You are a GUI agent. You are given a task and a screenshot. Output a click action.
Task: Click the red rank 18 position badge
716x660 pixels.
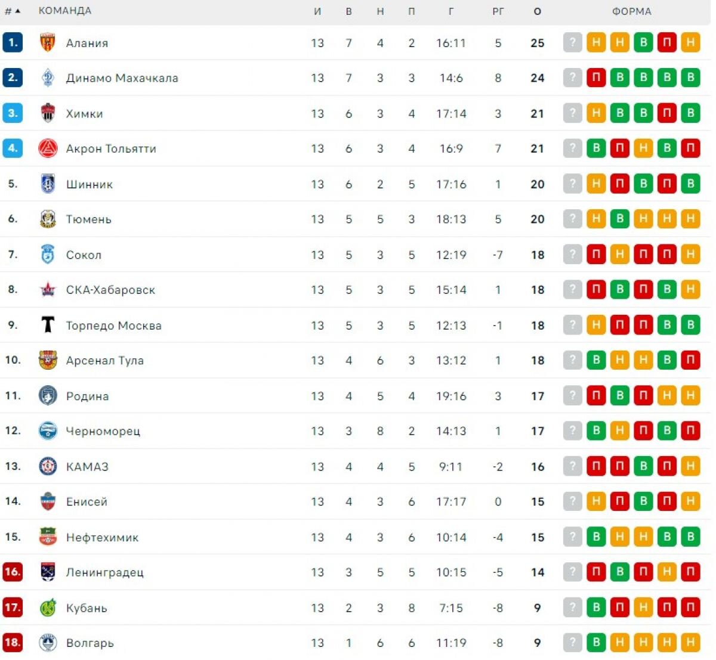point(13,642)
